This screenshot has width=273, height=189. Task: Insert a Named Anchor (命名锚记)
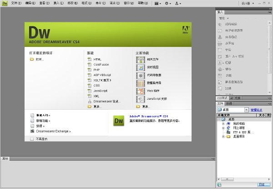(x=227, y=37)
